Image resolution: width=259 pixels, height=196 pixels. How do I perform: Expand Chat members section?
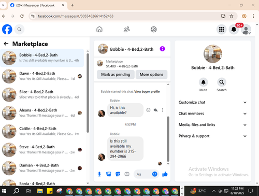213,114
